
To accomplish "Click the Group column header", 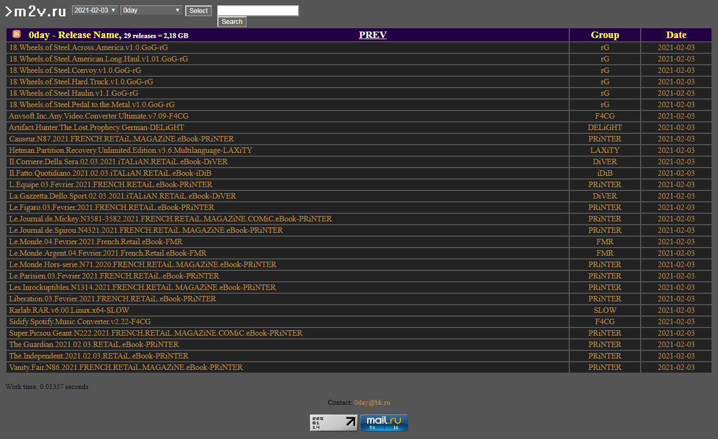I will pos(605,35).
